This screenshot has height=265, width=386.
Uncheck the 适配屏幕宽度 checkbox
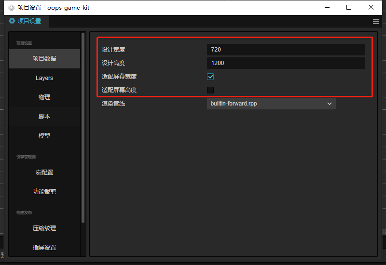pos(210,77)
